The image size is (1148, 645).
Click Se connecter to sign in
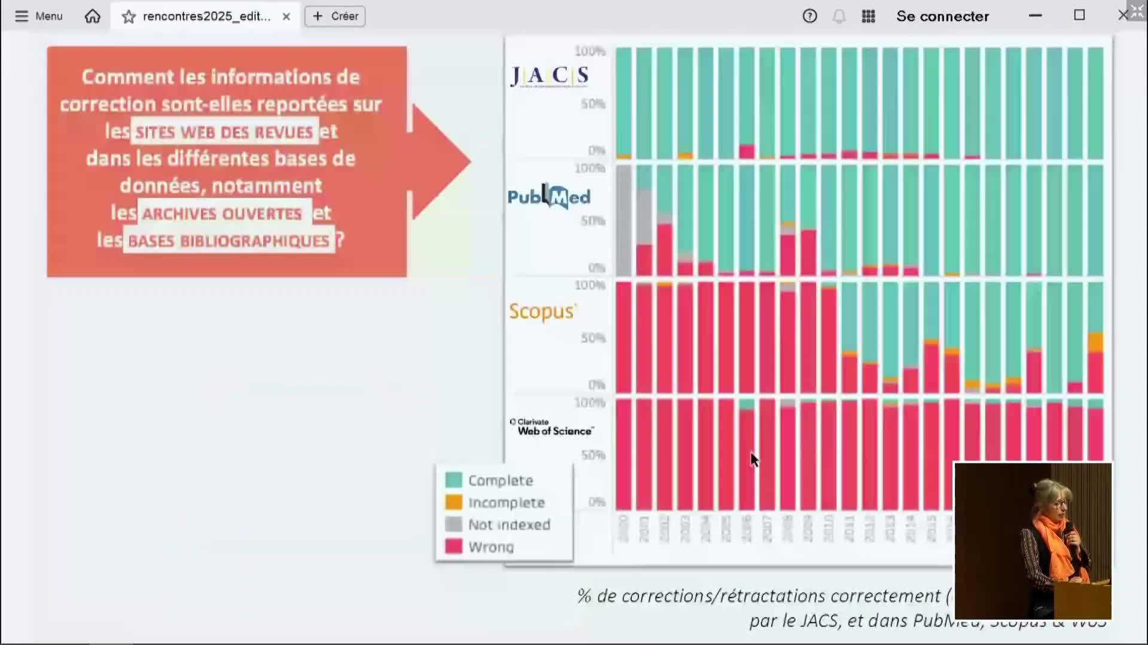click(942, 16)
